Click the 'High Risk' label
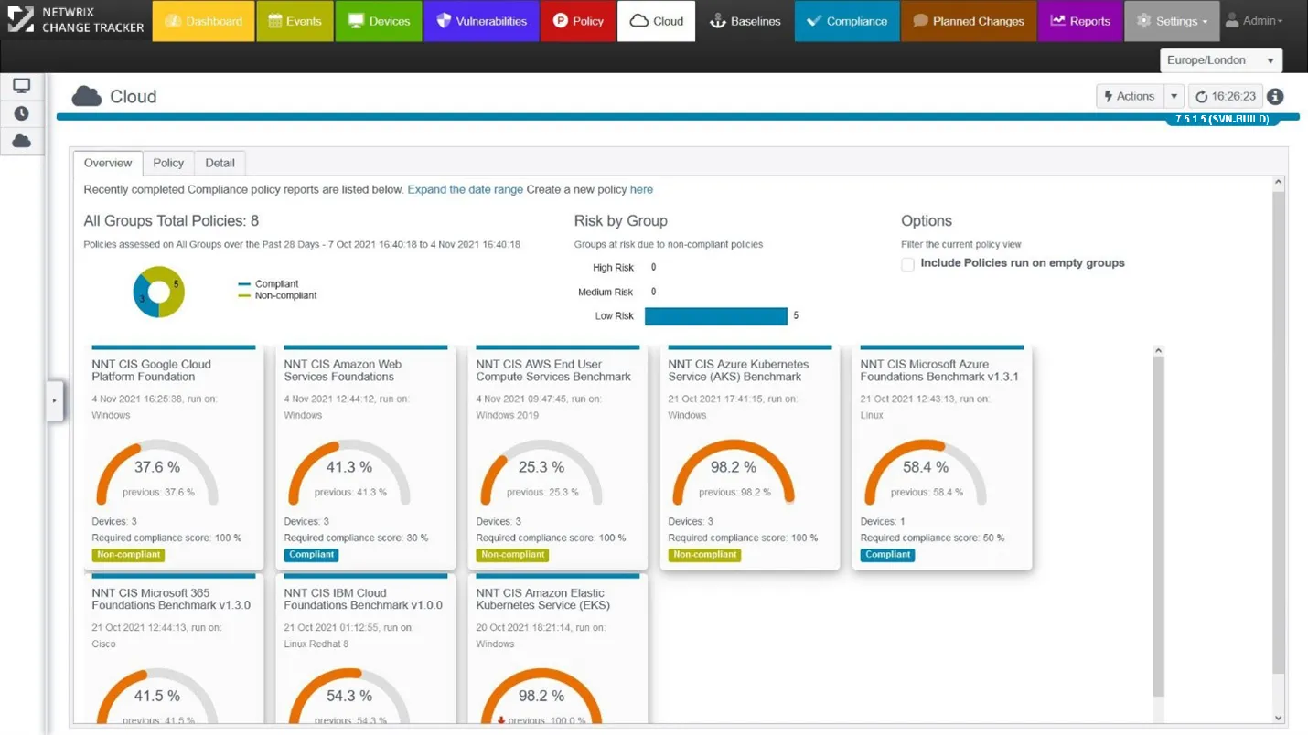The image size is (1308, 735). click(614, 268)
